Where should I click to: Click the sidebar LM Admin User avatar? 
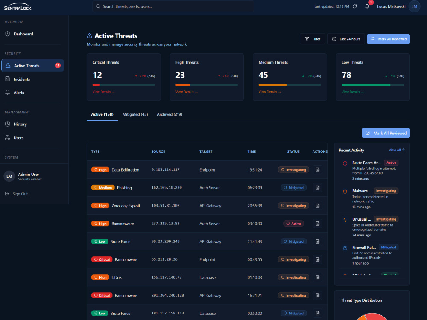point(9,176)
